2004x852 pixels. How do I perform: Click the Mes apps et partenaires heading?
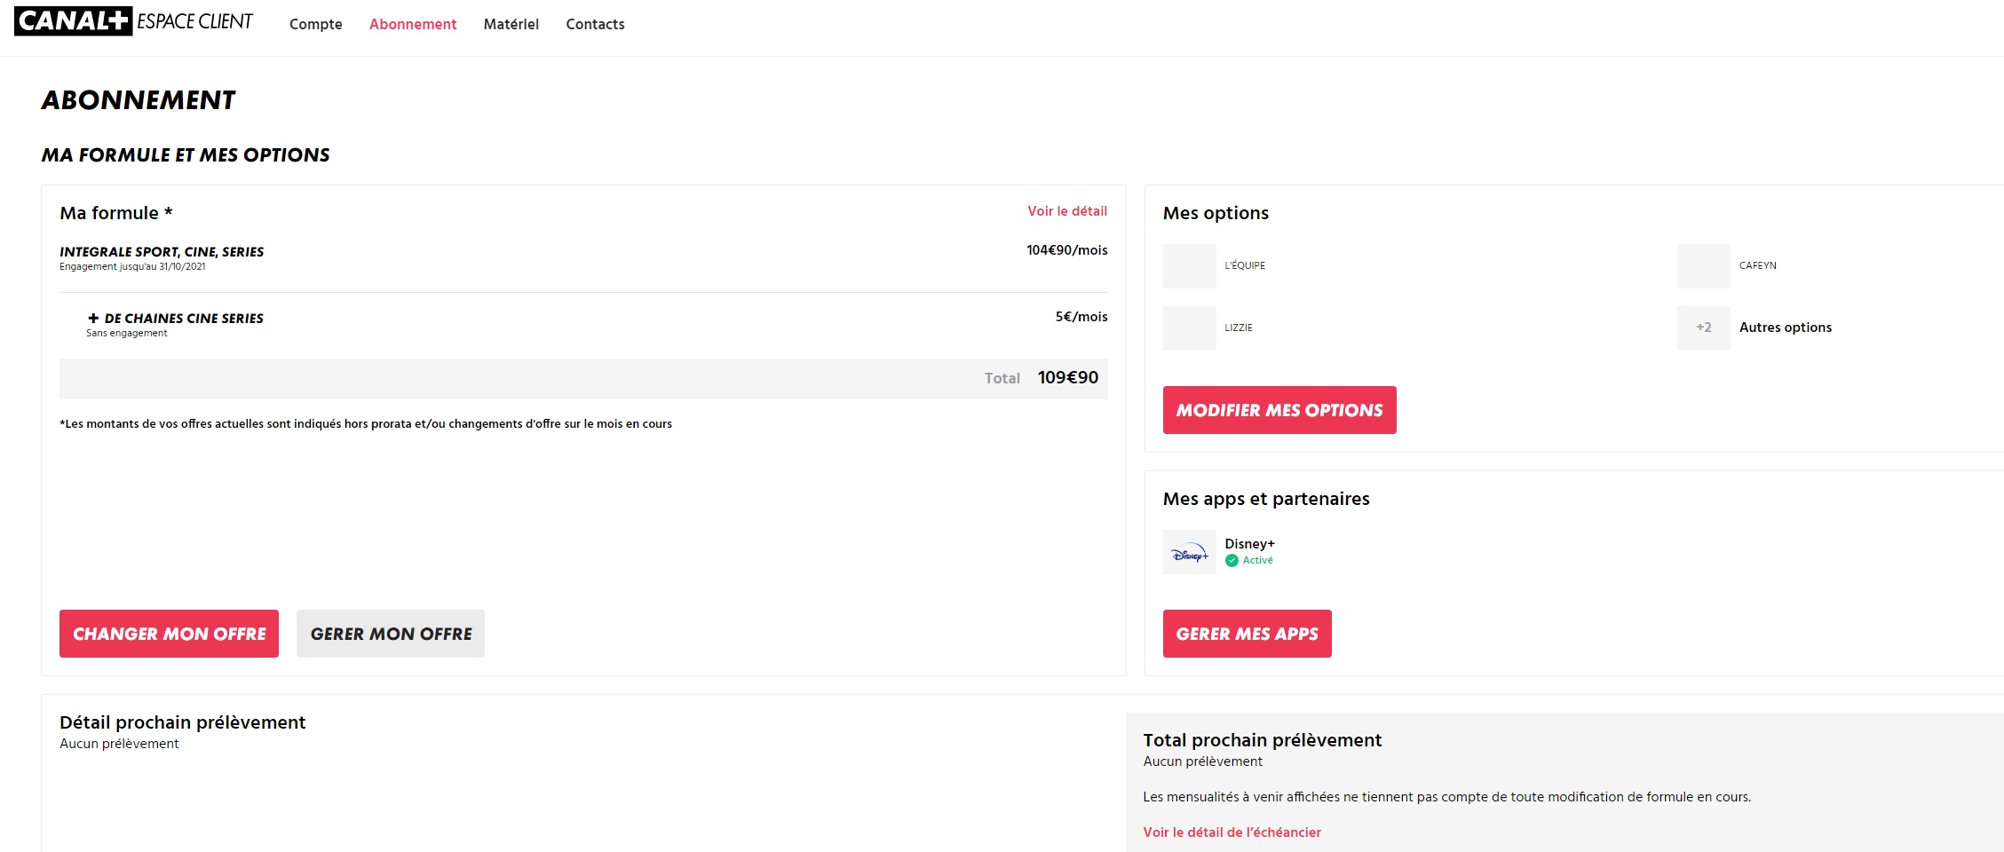pyautogui.click(x=1266, y=499)
